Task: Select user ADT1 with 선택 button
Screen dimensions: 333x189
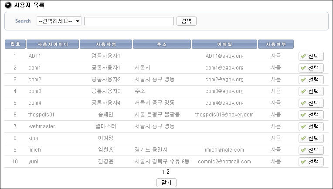Action: point(311,56)
